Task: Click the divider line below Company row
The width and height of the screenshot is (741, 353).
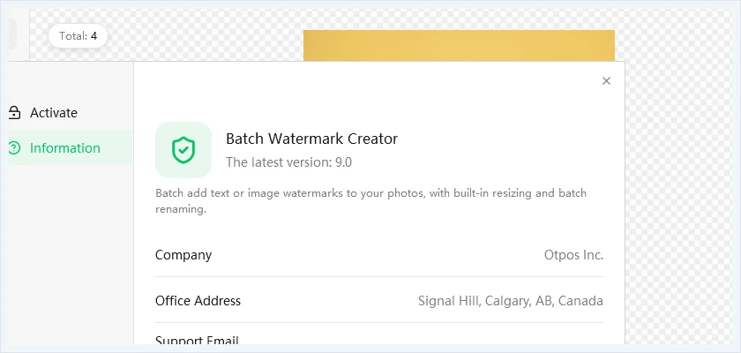Action: 379,277
